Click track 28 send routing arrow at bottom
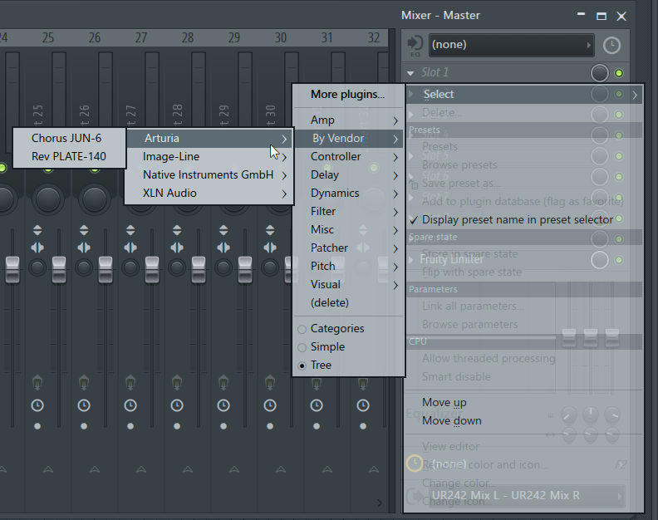Image resolution: width=658 pixels, height=520 pixels. pos(188,469)
